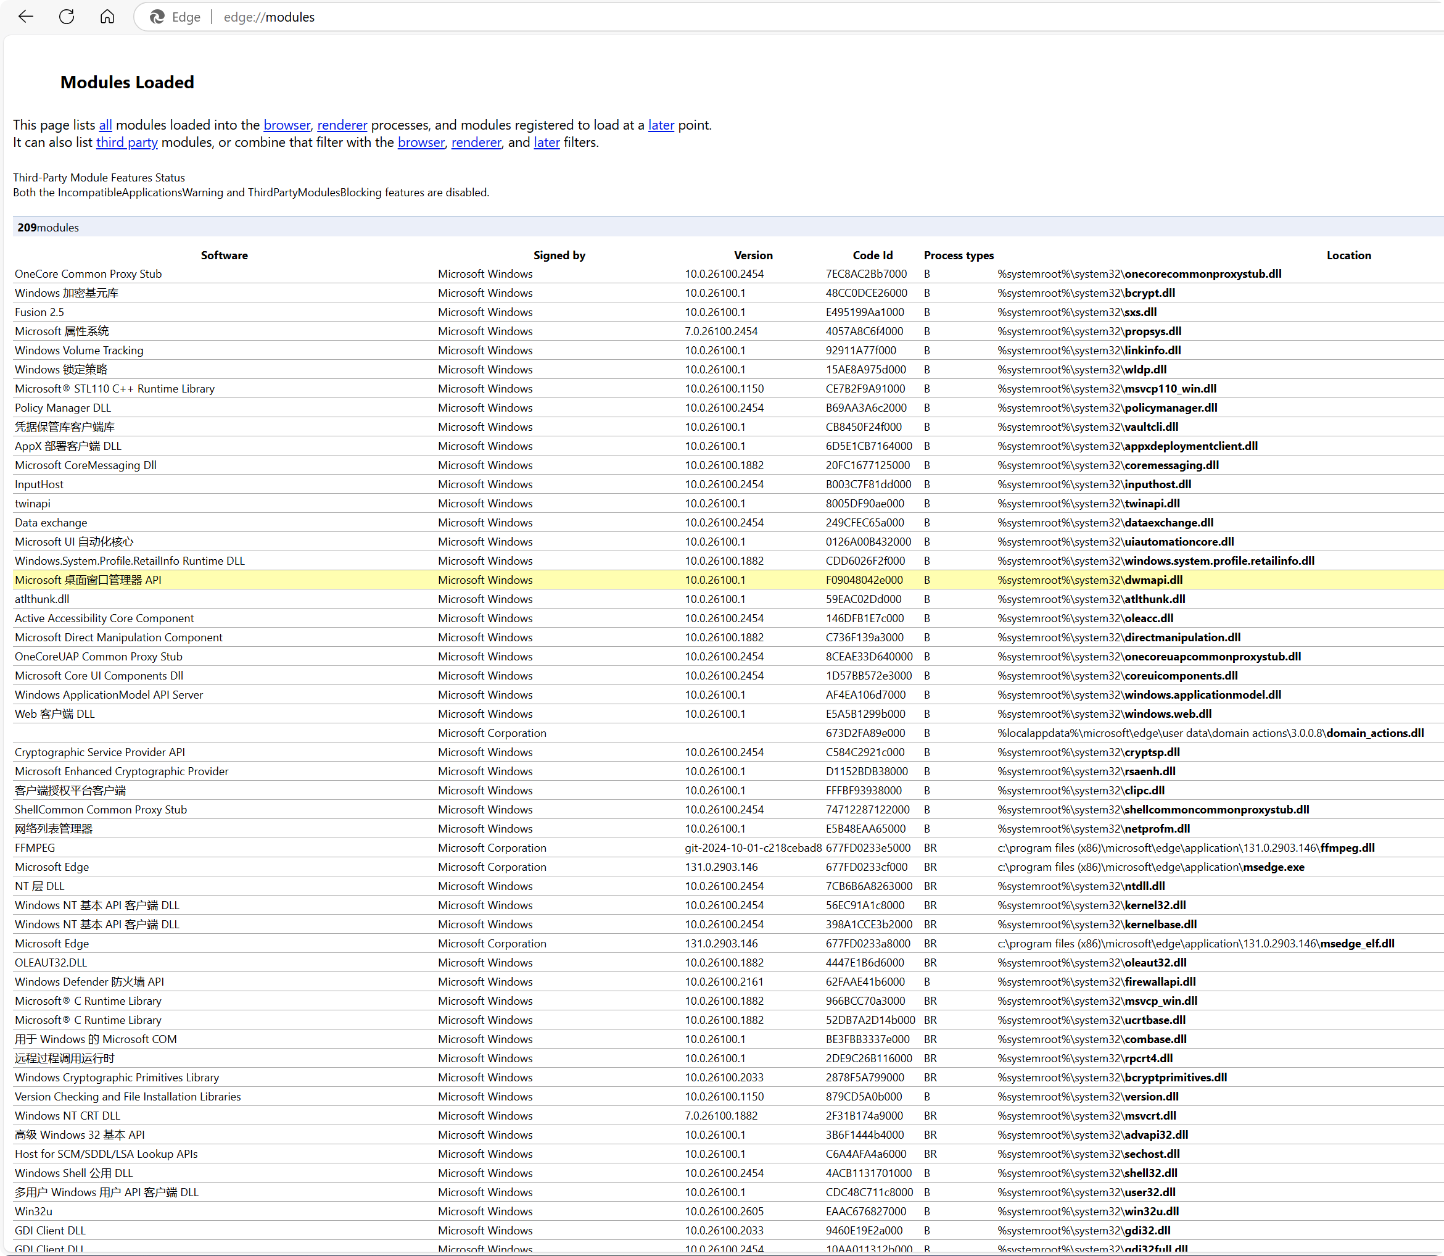1444x1256 pixels.
Task: Click the Signed by column header
Action: tap(559, 255)
